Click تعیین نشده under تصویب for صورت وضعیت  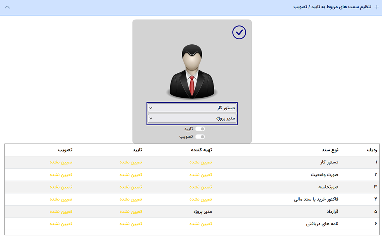point(61,175)
